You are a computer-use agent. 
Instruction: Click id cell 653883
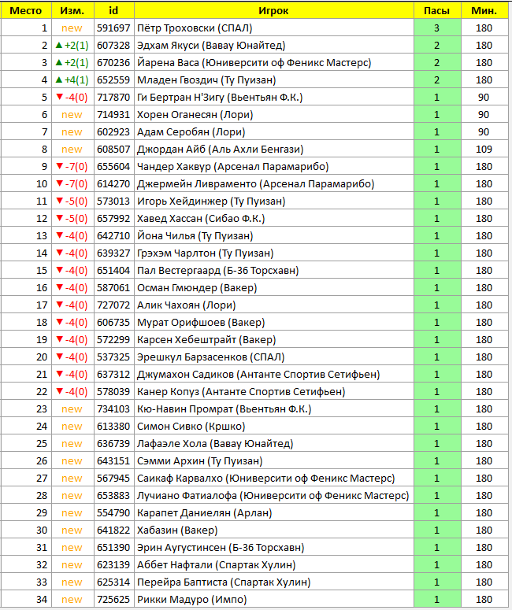click(x=113, y=496)
